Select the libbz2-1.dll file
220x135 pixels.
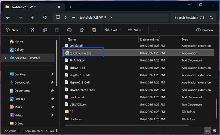coord(77,68)
